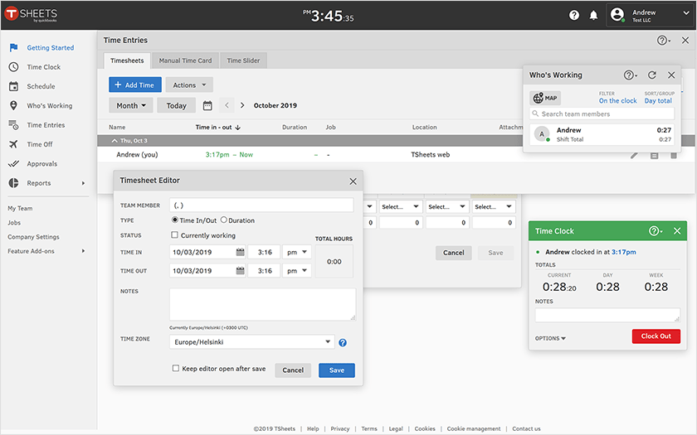The height and width of the screenshot is (435, 697).
Task: Go to previous month arrow
Action: pos(227,105)
